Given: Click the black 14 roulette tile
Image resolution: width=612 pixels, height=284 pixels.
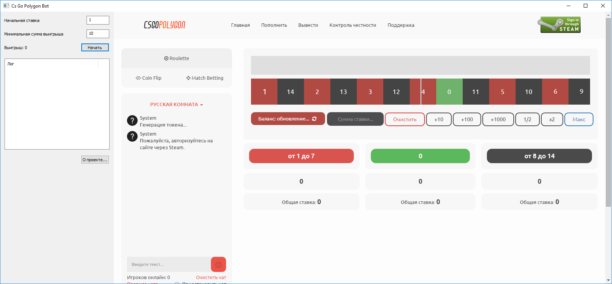Looking at the screenshot, I should [x=291, y=91].
